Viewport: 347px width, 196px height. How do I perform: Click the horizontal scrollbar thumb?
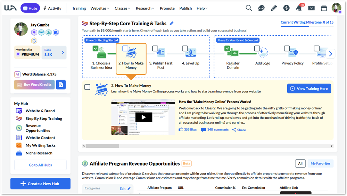coord(102,146)
